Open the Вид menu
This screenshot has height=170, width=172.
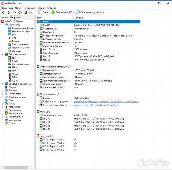click(x=11, y=8)
